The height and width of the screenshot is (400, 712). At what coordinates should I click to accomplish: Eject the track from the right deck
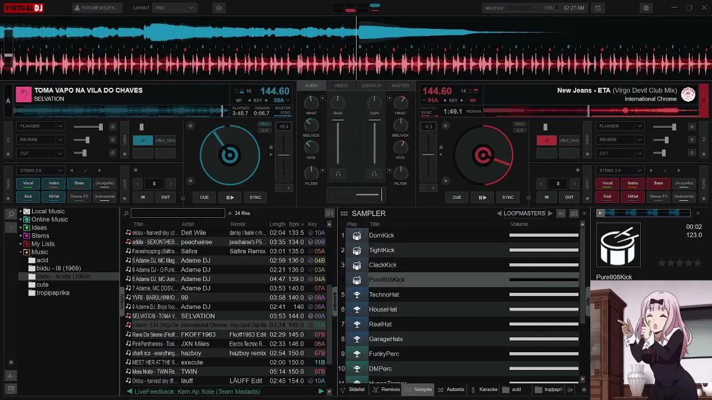coord(445,126)
